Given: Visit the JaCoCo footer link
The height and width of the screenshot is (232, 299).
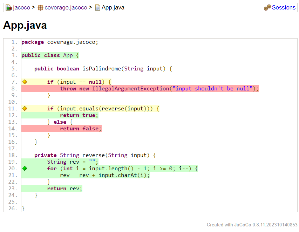Looking at the screenshot, I should (243, 225).
